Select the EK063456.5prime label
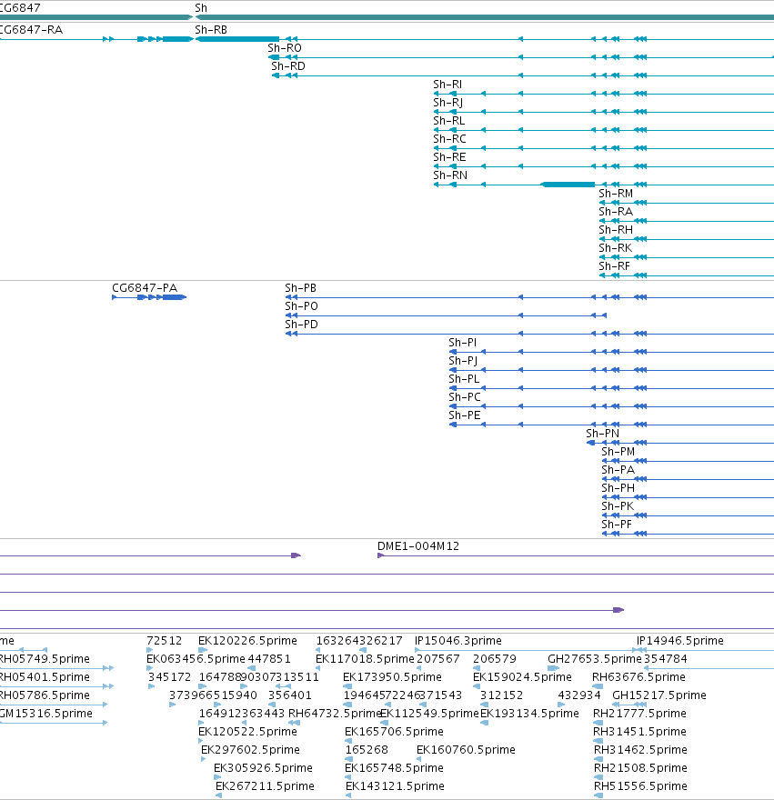The image size is (774, 800). coord(196,659)
